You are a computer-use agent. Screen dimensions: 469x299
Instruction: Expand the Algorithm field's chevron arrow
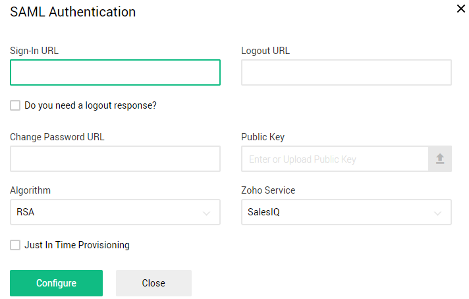(x=206, y=213)
